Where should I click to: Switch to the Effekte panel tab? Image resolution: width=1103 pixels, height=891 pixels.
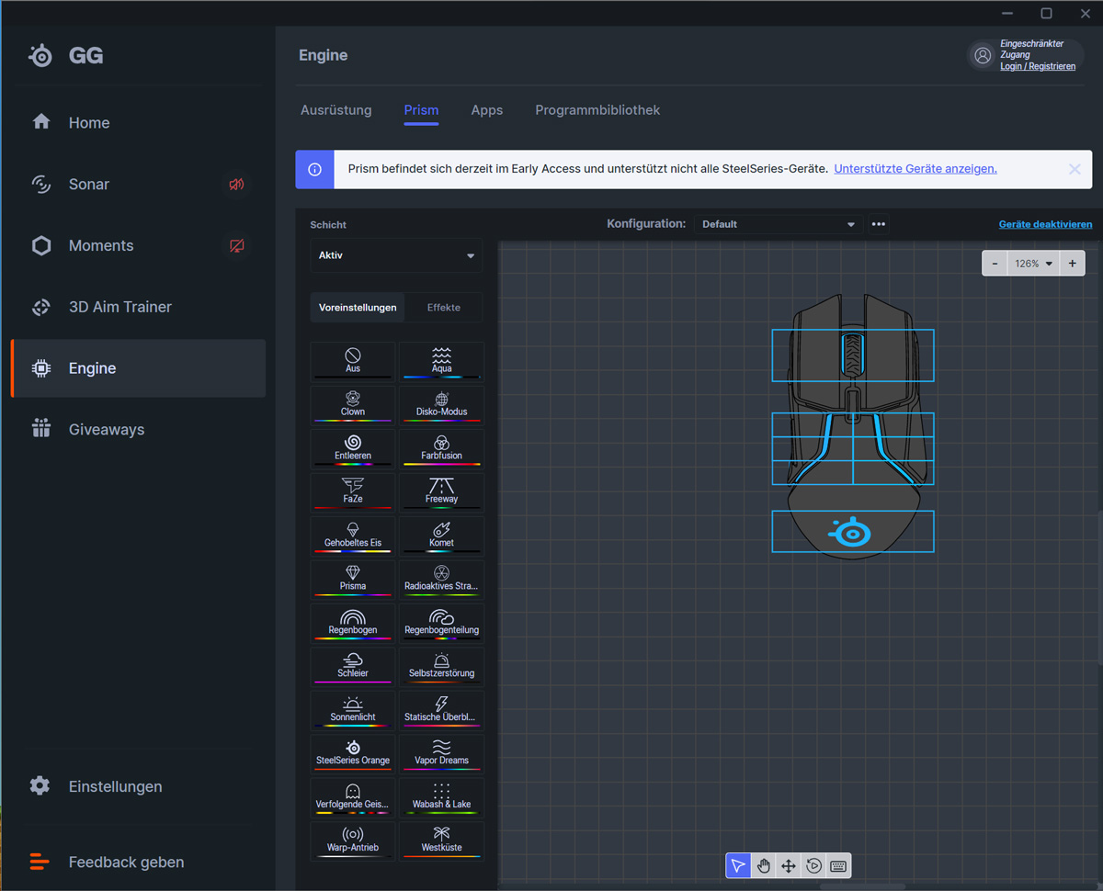(x=443, y=308)
